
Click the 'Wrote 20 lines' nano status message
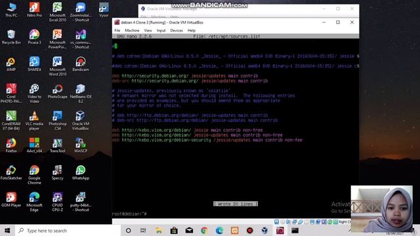[236, 204]
